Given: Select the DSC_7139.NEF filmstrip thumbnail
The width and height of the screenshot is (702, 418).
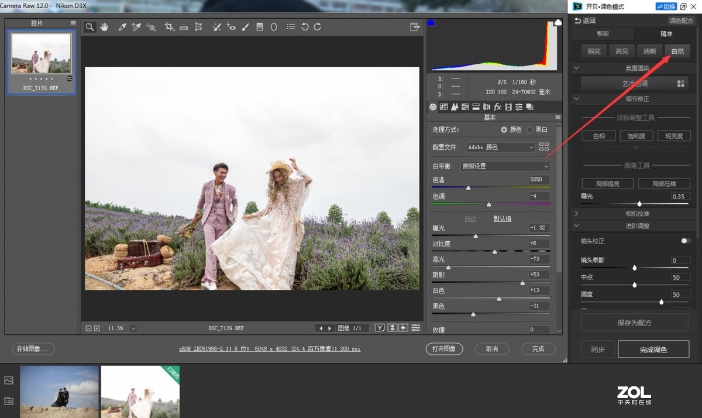Looking at the screenshot, I should pos(42,54).
